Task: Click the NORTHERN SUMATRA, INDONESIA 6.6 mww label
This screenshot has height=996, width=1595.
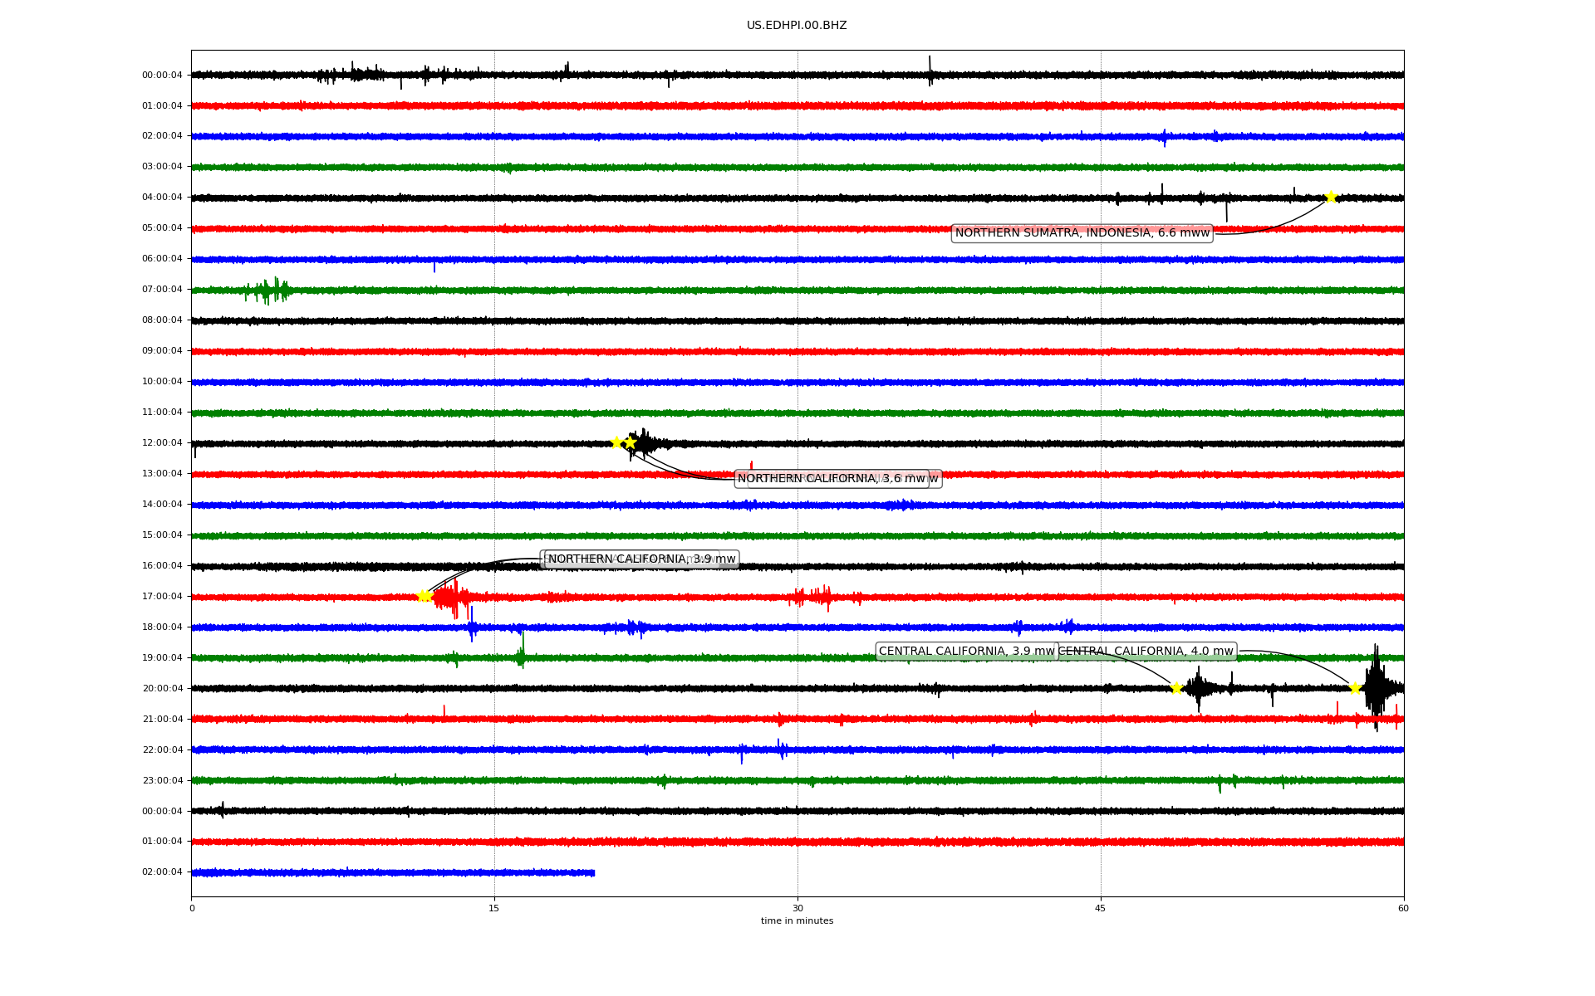Action: (1082, 233)
